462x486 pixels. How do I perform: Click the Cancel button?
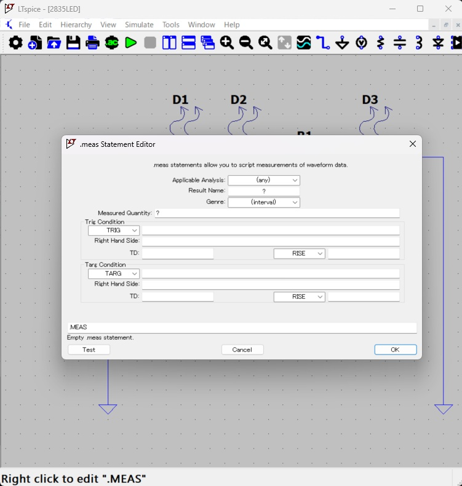tap(242, 350)
